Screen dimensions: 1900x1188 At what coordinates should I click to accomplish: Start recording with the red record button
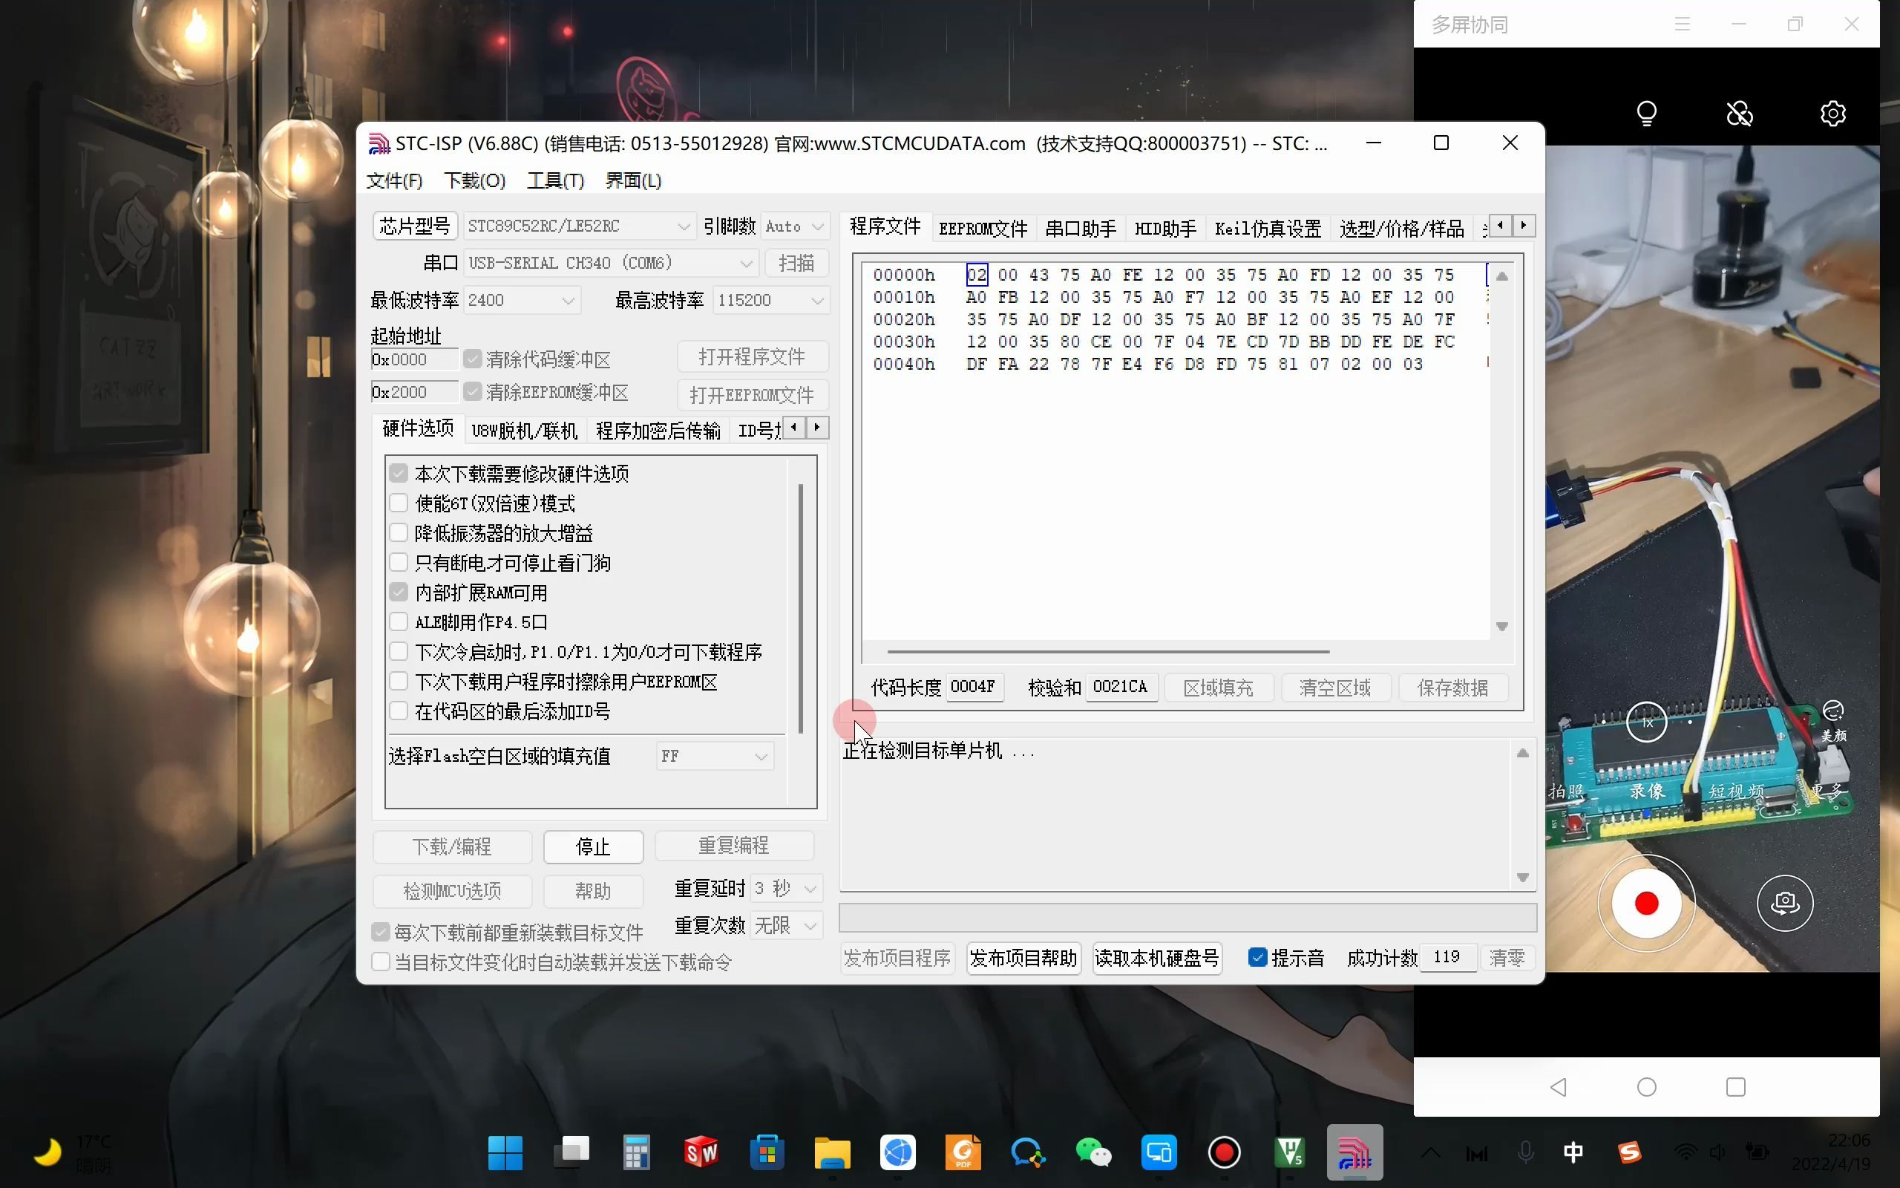pyautogui.click(x=1646, y=904)
